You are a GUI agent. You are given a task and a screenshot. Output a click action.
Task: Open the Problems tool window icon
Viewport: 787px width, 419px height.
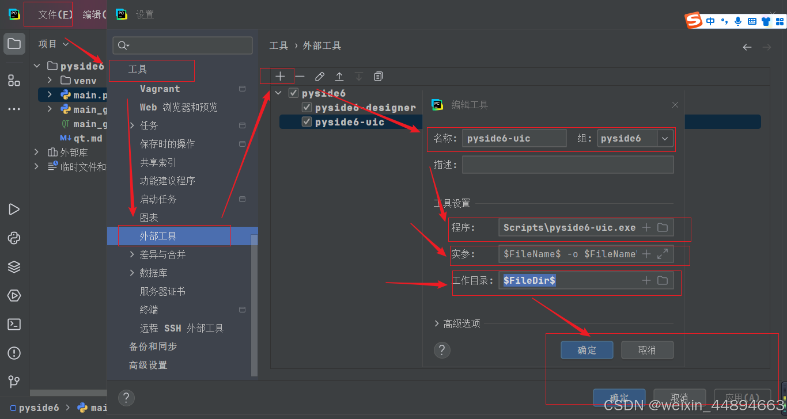(14, 353)
